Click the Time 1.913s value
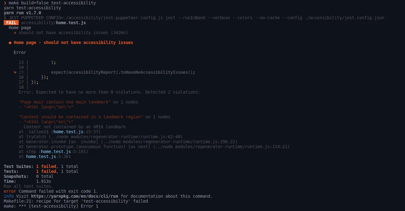Screen dimensions: 405x211 point(44,182)
